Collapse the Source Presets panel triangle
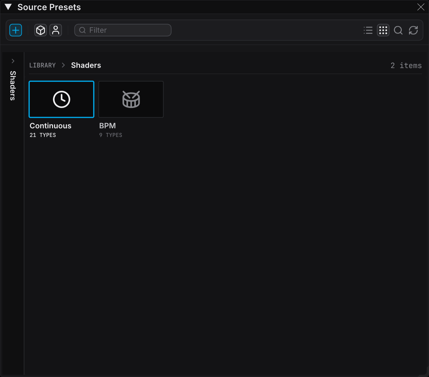 click(8, 7)
